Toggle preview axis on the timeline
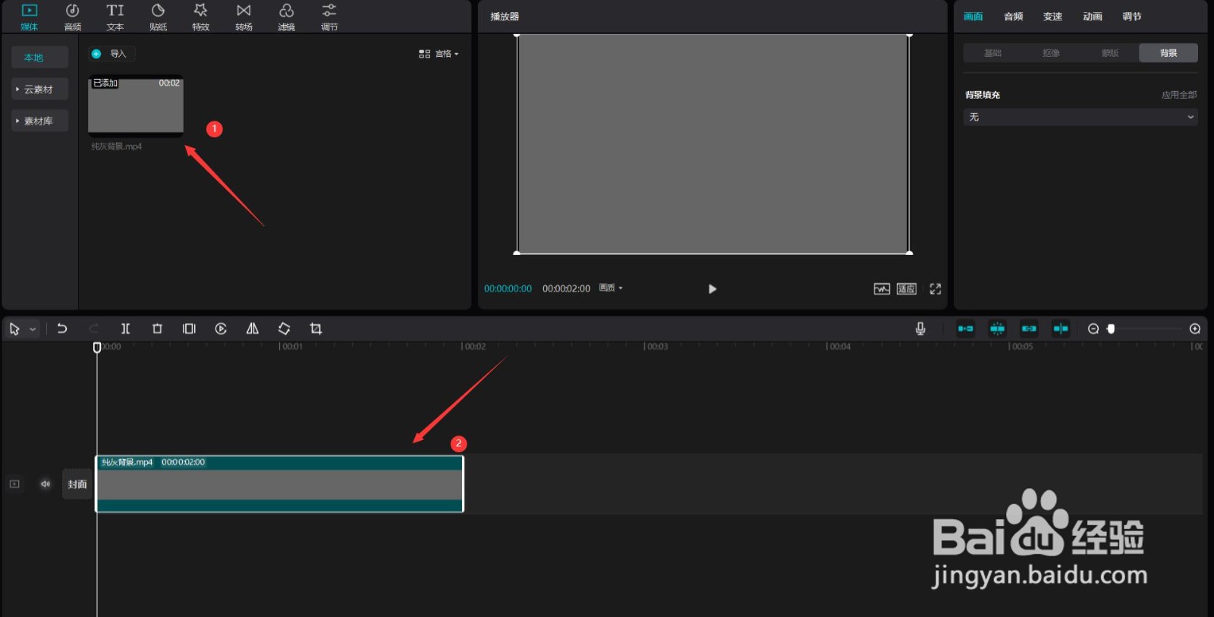Image resolution: width=1214 pixels, height=617 pixels. pyautogui.click(x=1061, y=329)
